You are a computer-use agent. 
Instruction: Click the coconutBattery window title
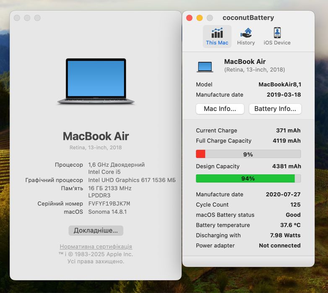point(248,18)
